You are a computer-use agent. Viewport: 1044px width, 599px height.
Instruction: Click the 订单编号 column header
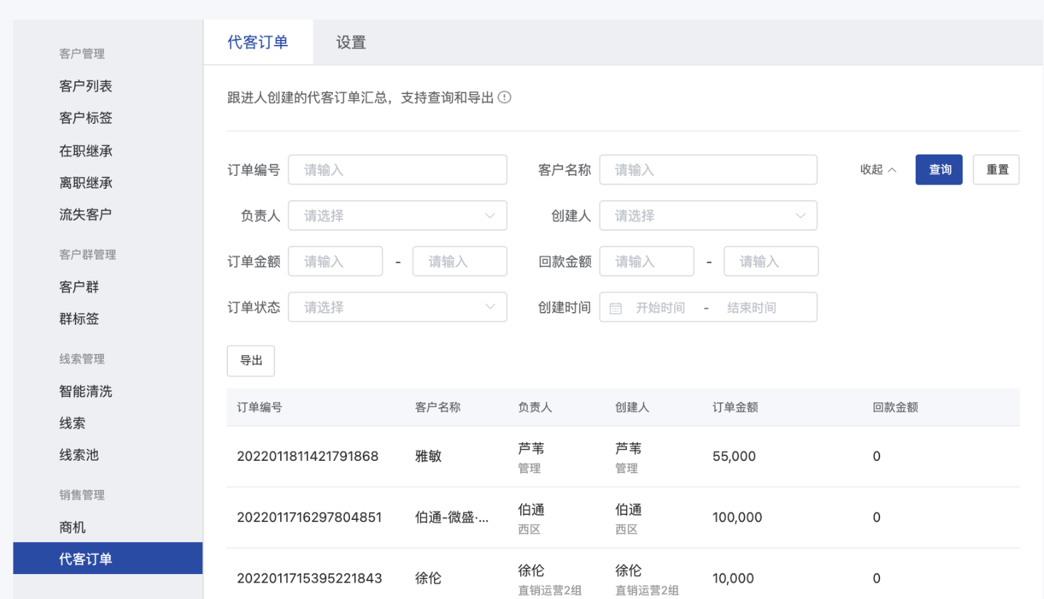[259, 407]
